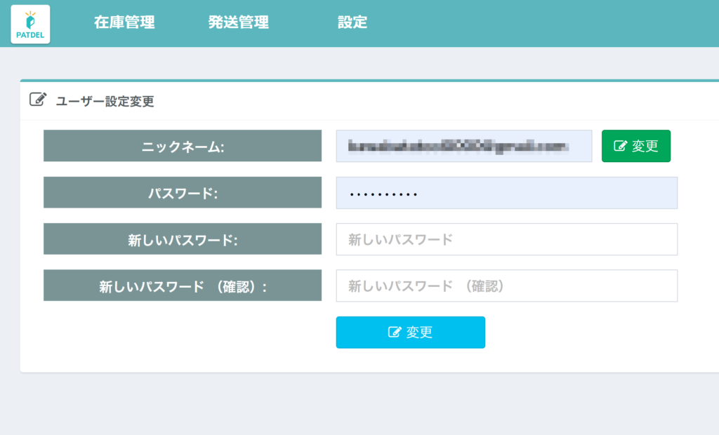This screenshot has height=435, width=719.
Task: Open the 在庫管理 menu
Action: 124,22
